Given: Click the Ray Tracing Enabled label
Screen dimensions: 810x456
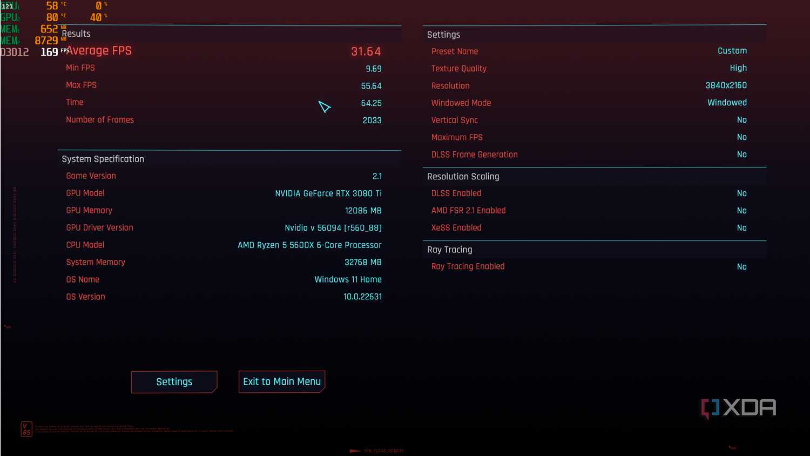Looking at the screenshot, I should (468, 266).
